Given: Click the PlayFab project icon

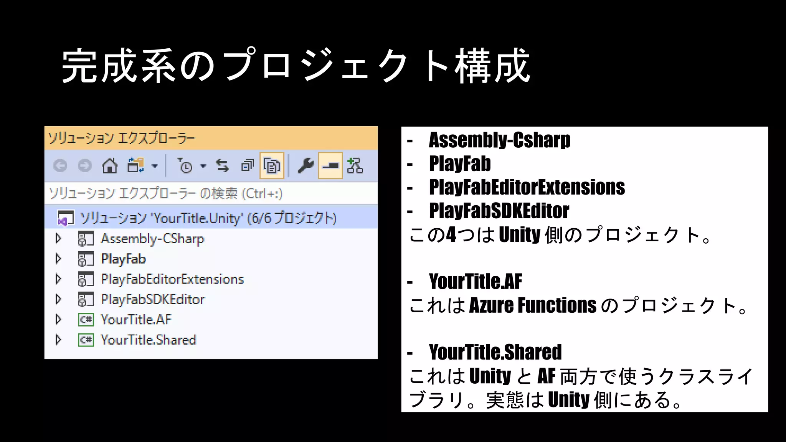Looking at the screenshot, I should [x=86, y=259].
